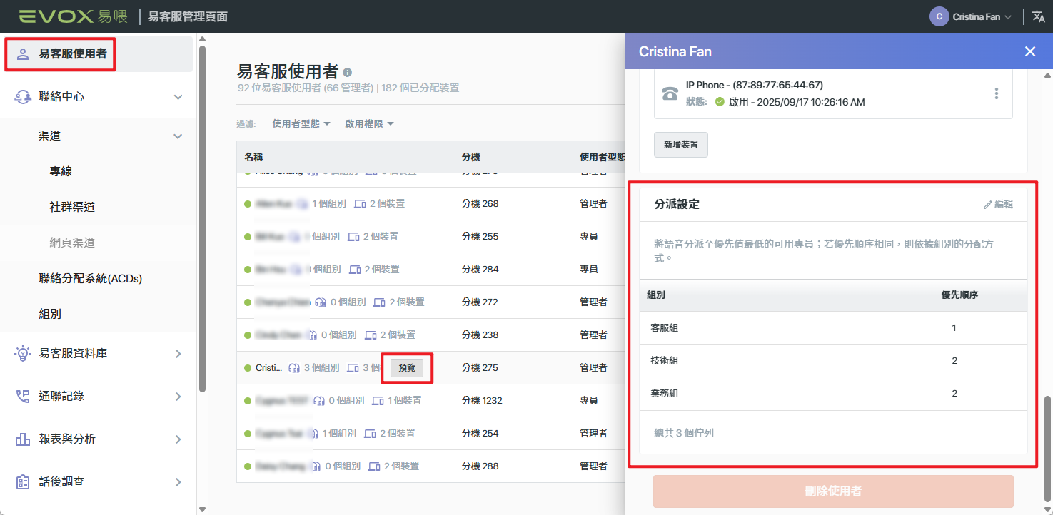Click the telephone icon of the IP Phone device
1053x515 pixels.
[670, 93]
